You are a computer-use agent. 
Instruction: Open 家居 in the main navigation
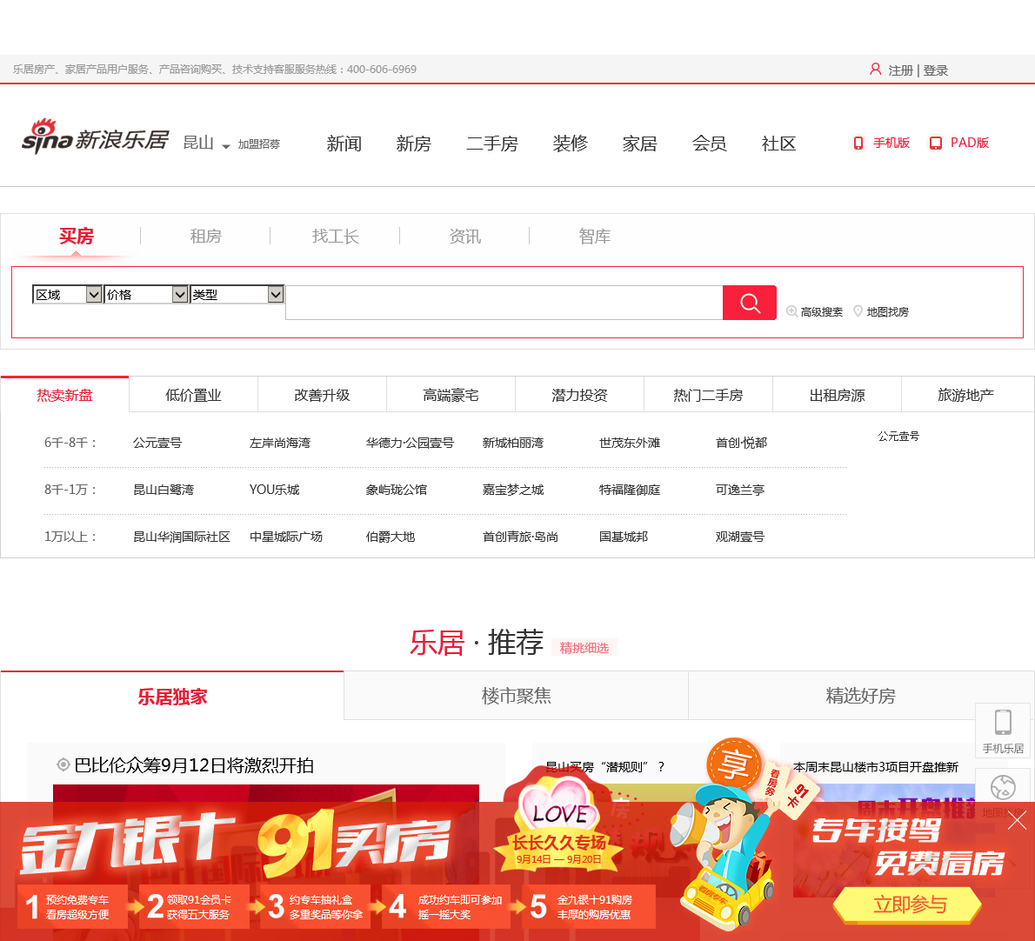pos(639,143)
